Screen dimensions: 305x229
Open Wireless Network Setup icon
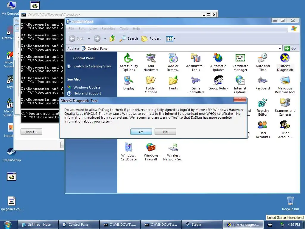[173, 152]
